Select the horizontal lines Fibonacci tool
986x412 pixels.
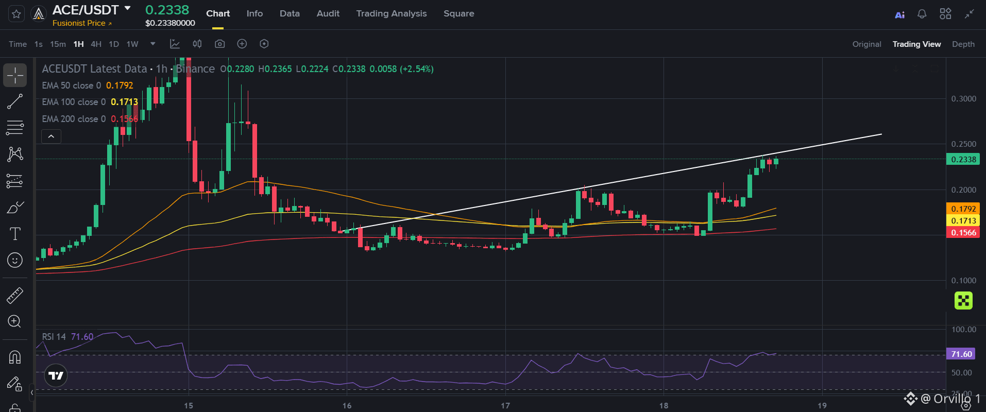(x=15, y=128)
